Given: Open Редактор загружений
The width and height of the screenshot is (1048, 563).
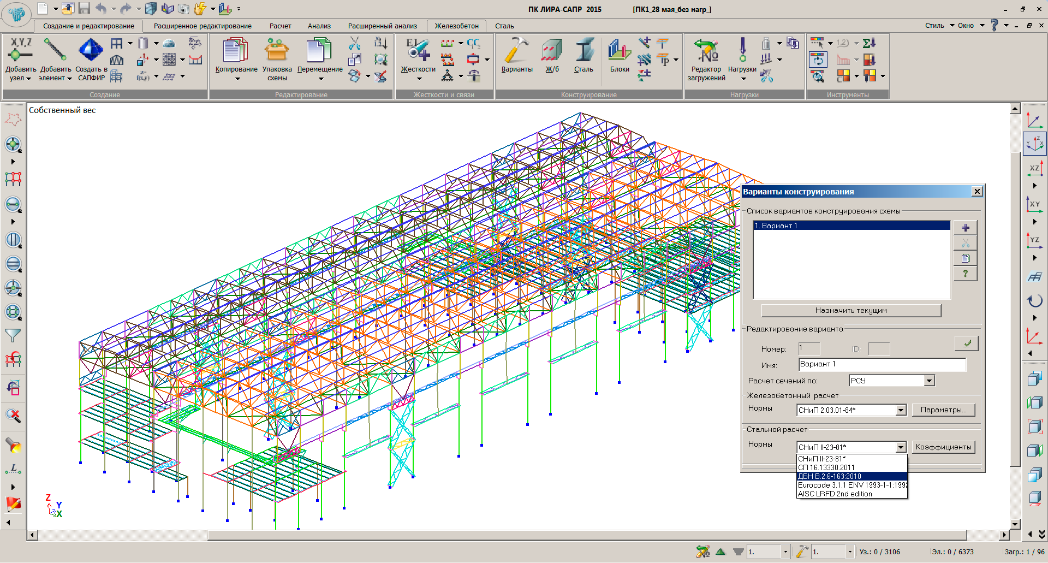Looking at the screenshot, I should point(706,51).
